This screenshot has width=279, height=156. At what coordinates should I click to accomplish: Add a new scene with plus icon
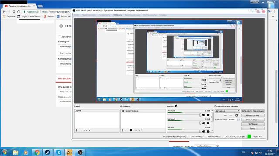(77, 130)
